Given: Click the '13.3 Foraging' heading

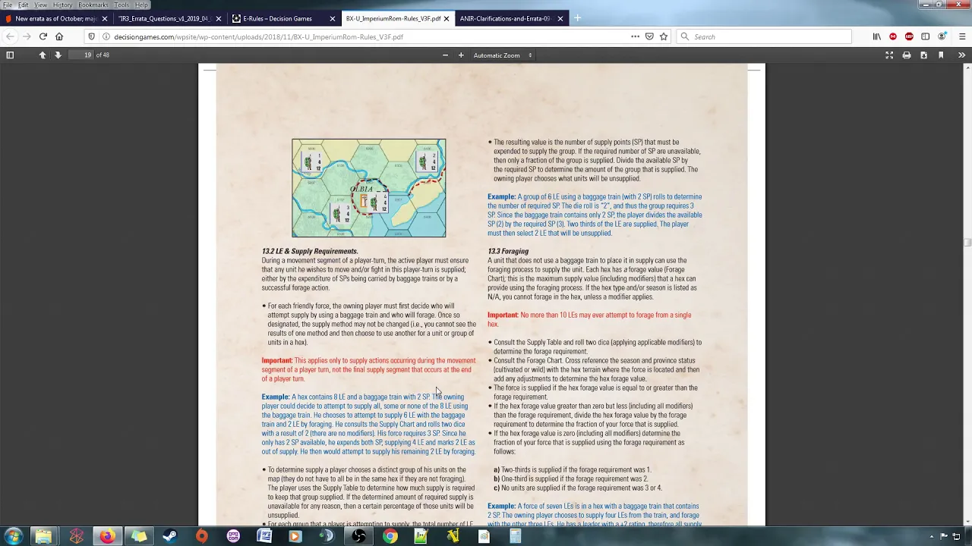Looking at the screenshot, I should pos(508,251).
